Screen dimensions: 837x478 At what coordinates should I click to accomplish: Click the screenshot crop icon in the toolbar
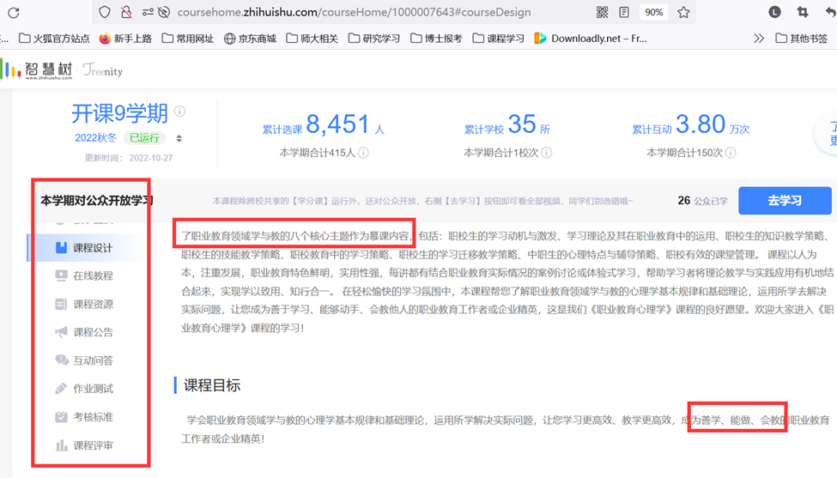pos(803,12)
